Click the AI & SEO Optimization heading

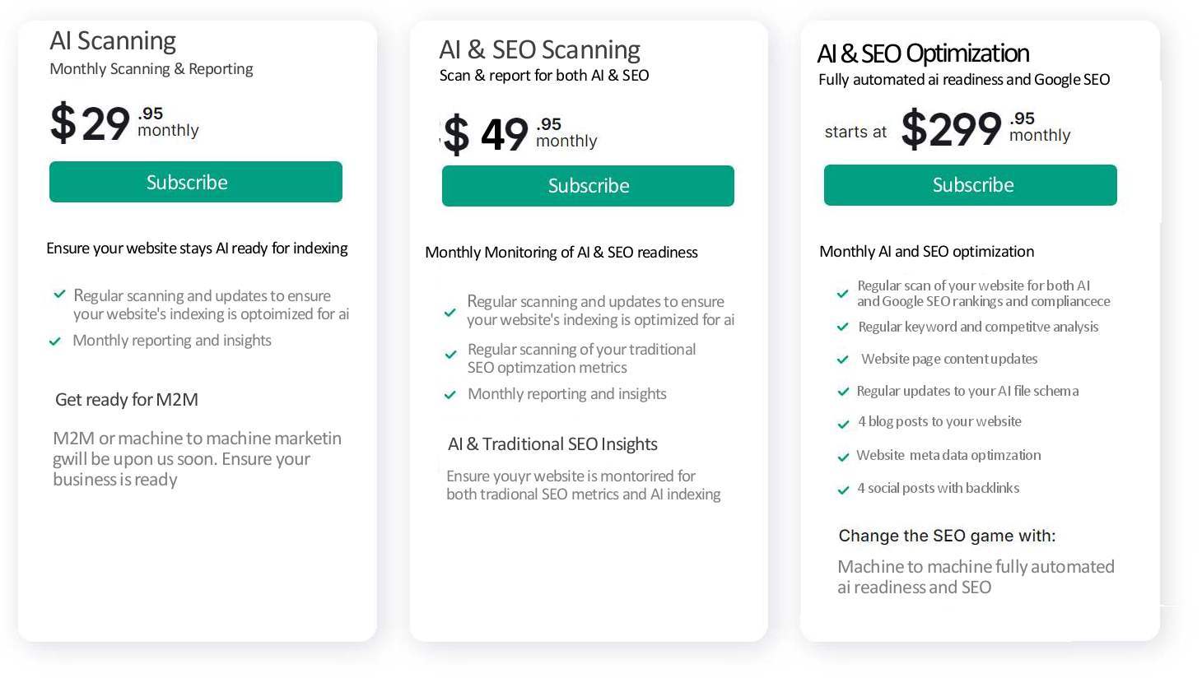click(x=923, y=54)
